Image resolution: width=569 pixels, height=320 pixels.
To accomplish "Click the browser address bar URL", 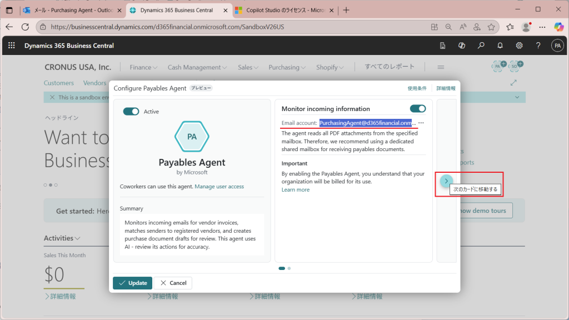I will coord(167,27).
